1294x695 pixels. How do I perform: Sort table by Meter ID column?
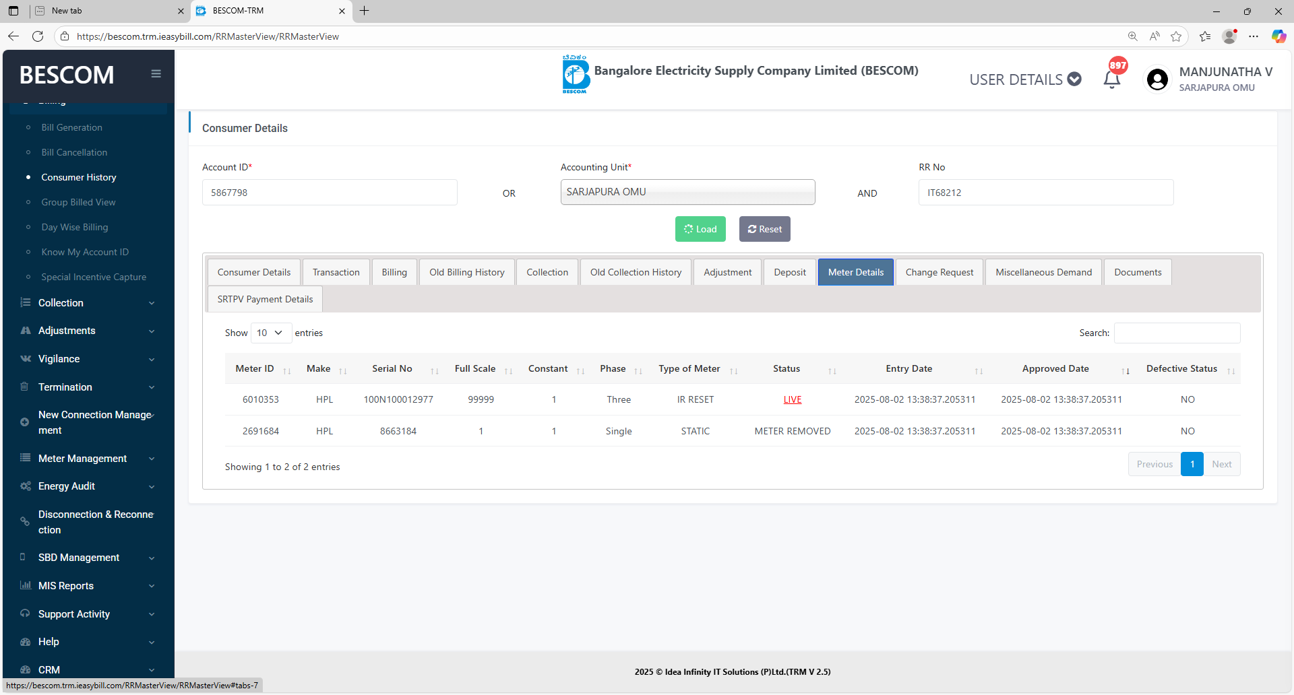point(255,369)
